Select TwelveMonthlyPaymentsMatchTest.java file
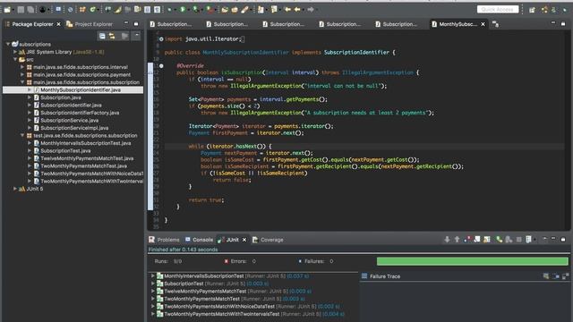573x322 pixels. click(x=87, y=158)
